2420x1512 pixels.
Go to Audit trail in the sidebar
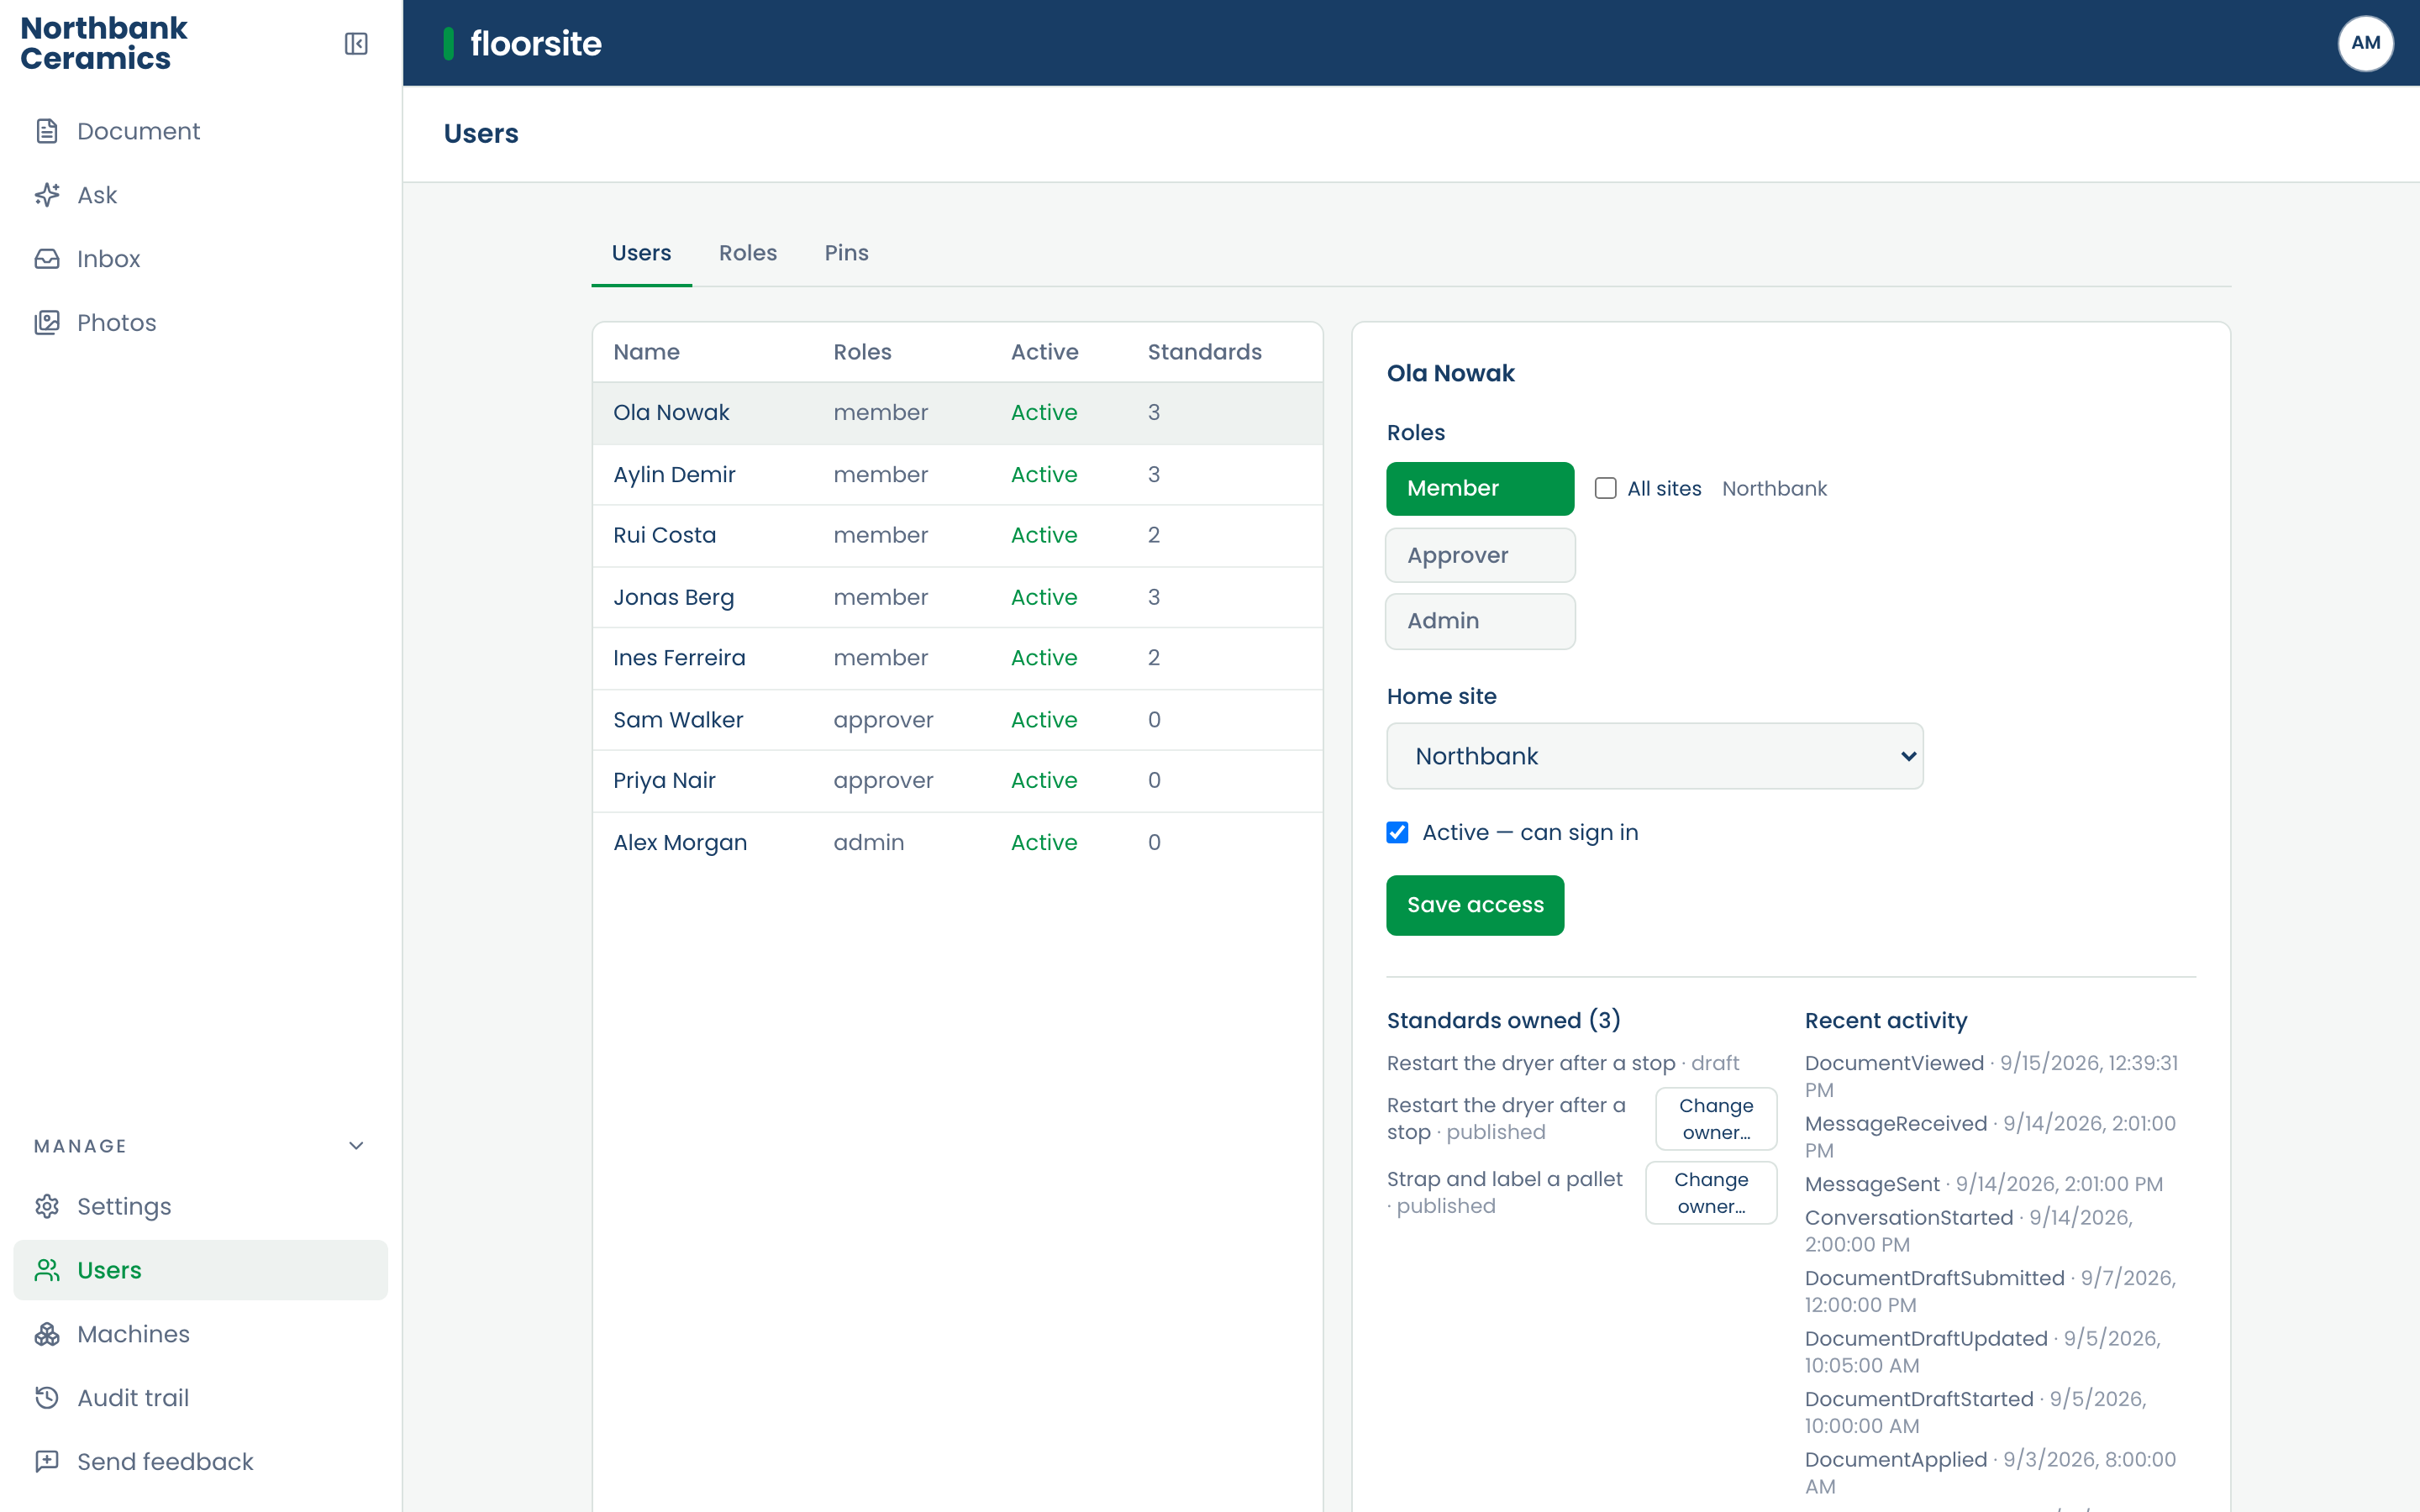coord(200,1398)
